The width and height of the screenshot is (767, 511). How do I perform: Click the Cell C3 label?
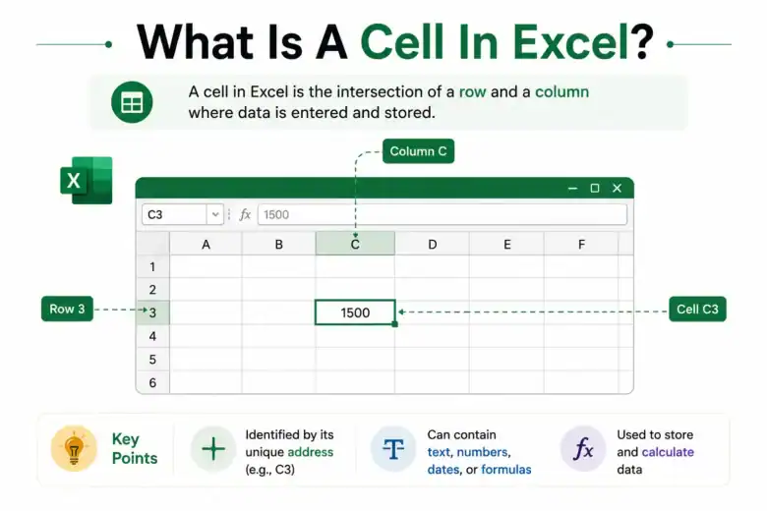(697, 309)
